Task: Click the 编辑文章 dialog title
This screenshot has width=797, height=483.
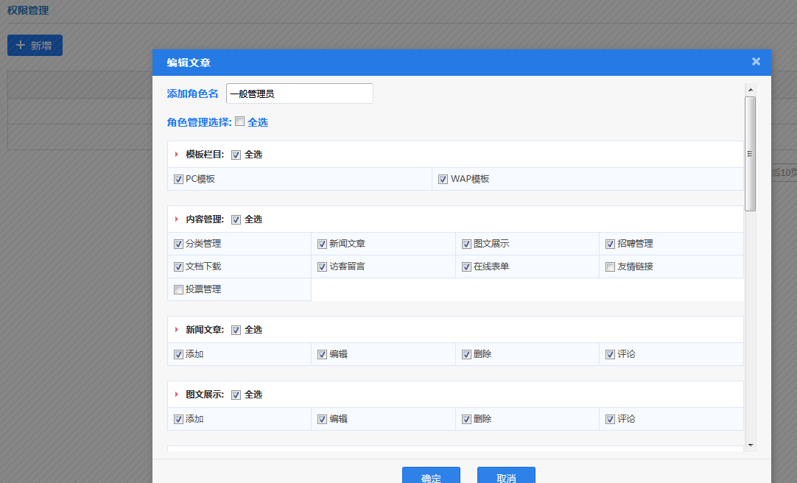Action: click(189, 63)
